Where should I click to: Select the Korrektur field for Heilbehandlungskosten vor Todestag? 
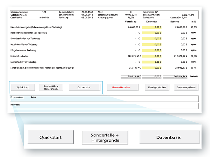(153, 33)
